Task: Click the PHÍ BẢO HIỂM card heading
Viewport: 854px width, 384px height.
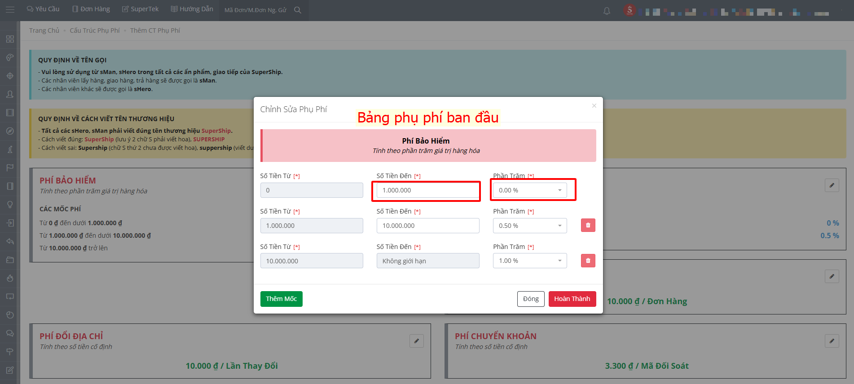Action: 68,180
